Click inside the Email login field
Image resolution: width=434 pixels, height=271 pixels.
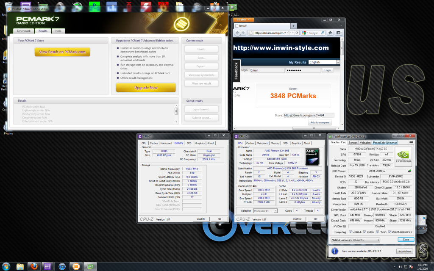(267, 70)
